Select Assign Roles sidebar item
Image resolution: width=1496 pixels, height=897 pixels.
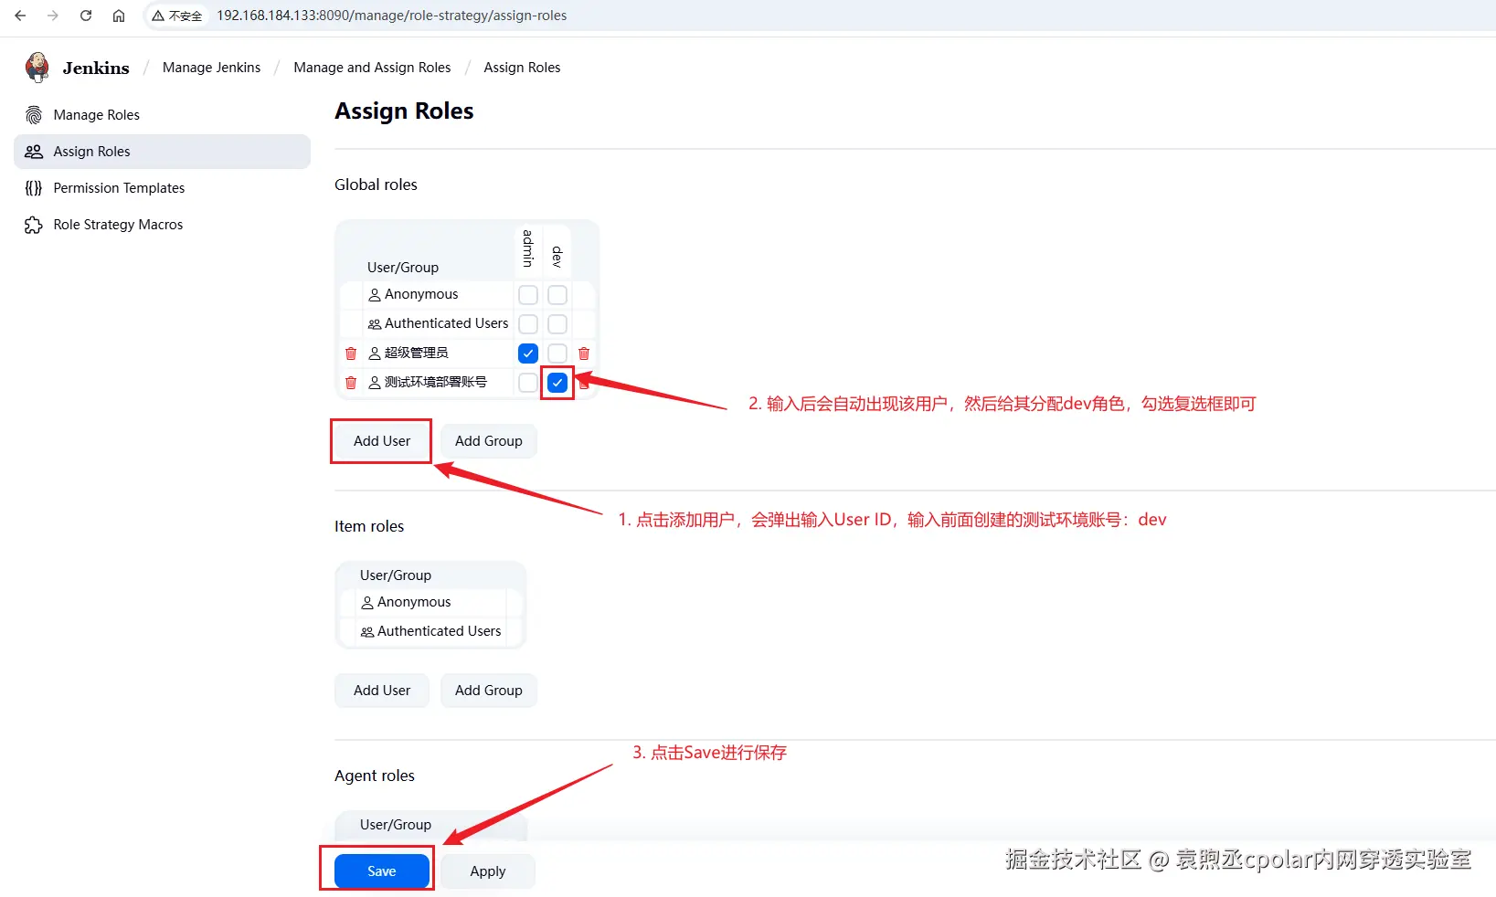pos(163,152)
